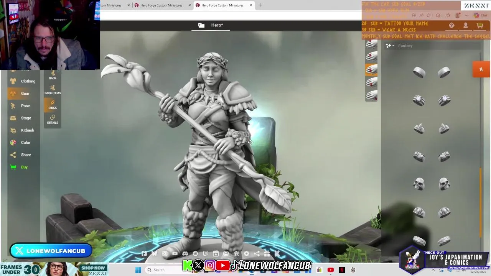491x276 pixels.
Task: Click the orange character button at right edge
Action: point(481,69)
